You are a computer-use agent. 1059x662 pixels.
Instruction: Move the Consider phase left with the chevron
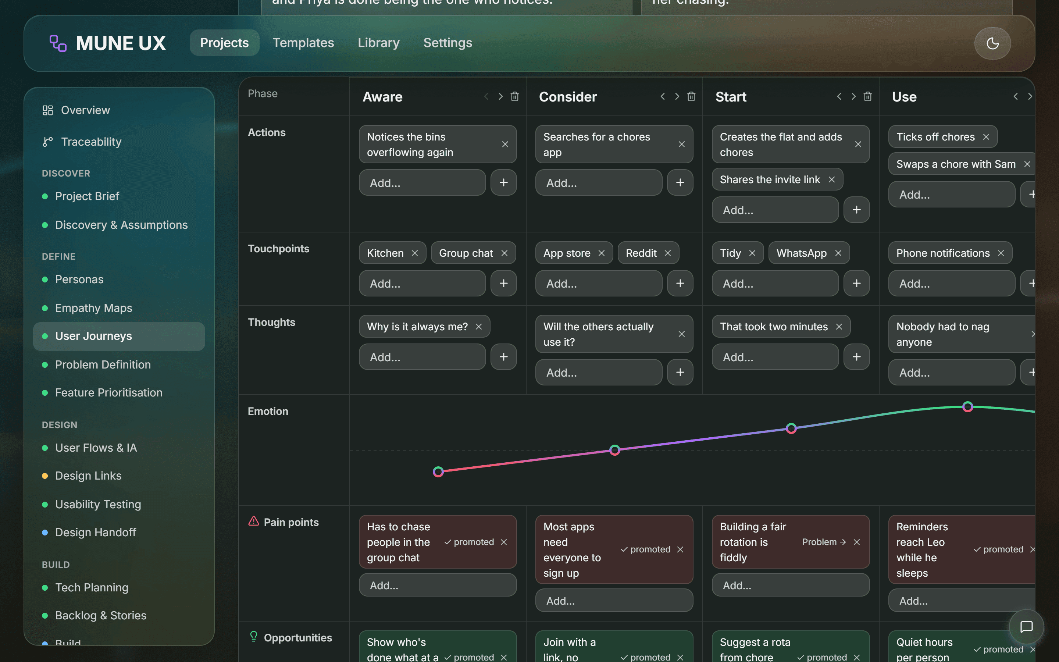click(663, 96)
